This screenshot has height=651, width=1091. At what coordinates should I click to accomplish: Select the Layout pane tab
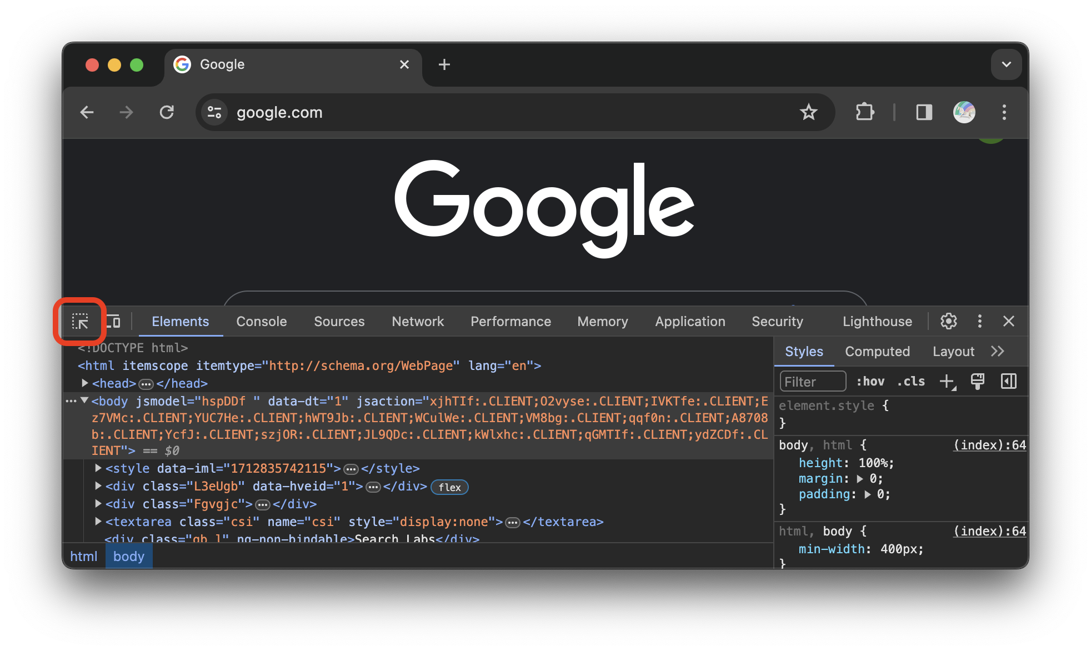pos(954,352)
